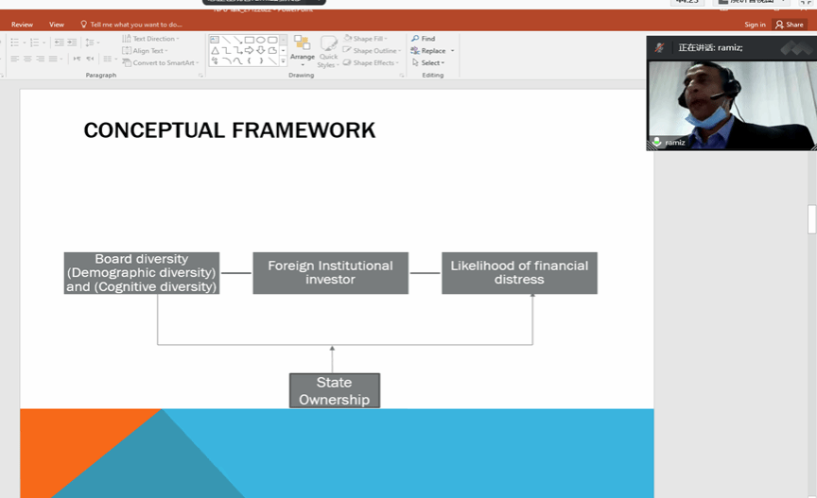The height and width of the screenshot is (498, 817).
Task: Select the State Ownership box on slide
Action: (x=335, y=390)
